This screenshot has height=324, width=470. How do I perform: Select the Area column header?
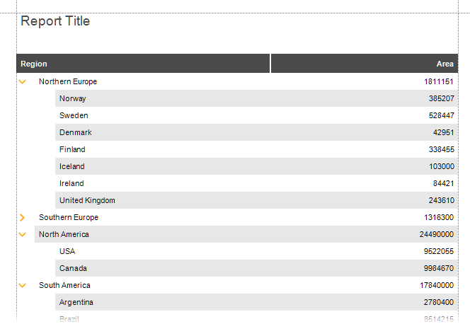(x=365, y=64)
